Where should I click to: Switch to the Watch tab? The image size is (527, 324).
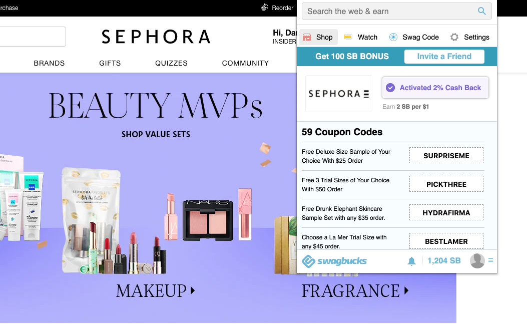pyautogui.click(x=361, y=37)
